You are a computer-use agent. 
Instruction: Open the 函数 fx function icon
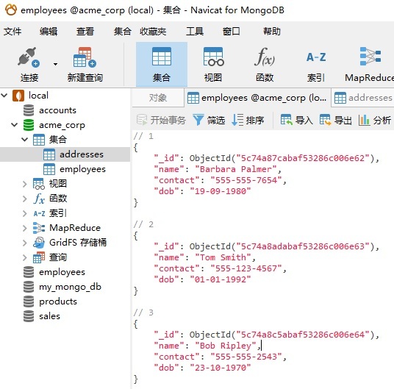[265, 57]
